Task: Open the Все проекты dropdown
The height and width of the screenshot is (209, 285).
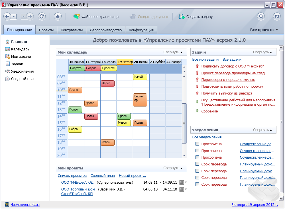Action: point(264,30)
